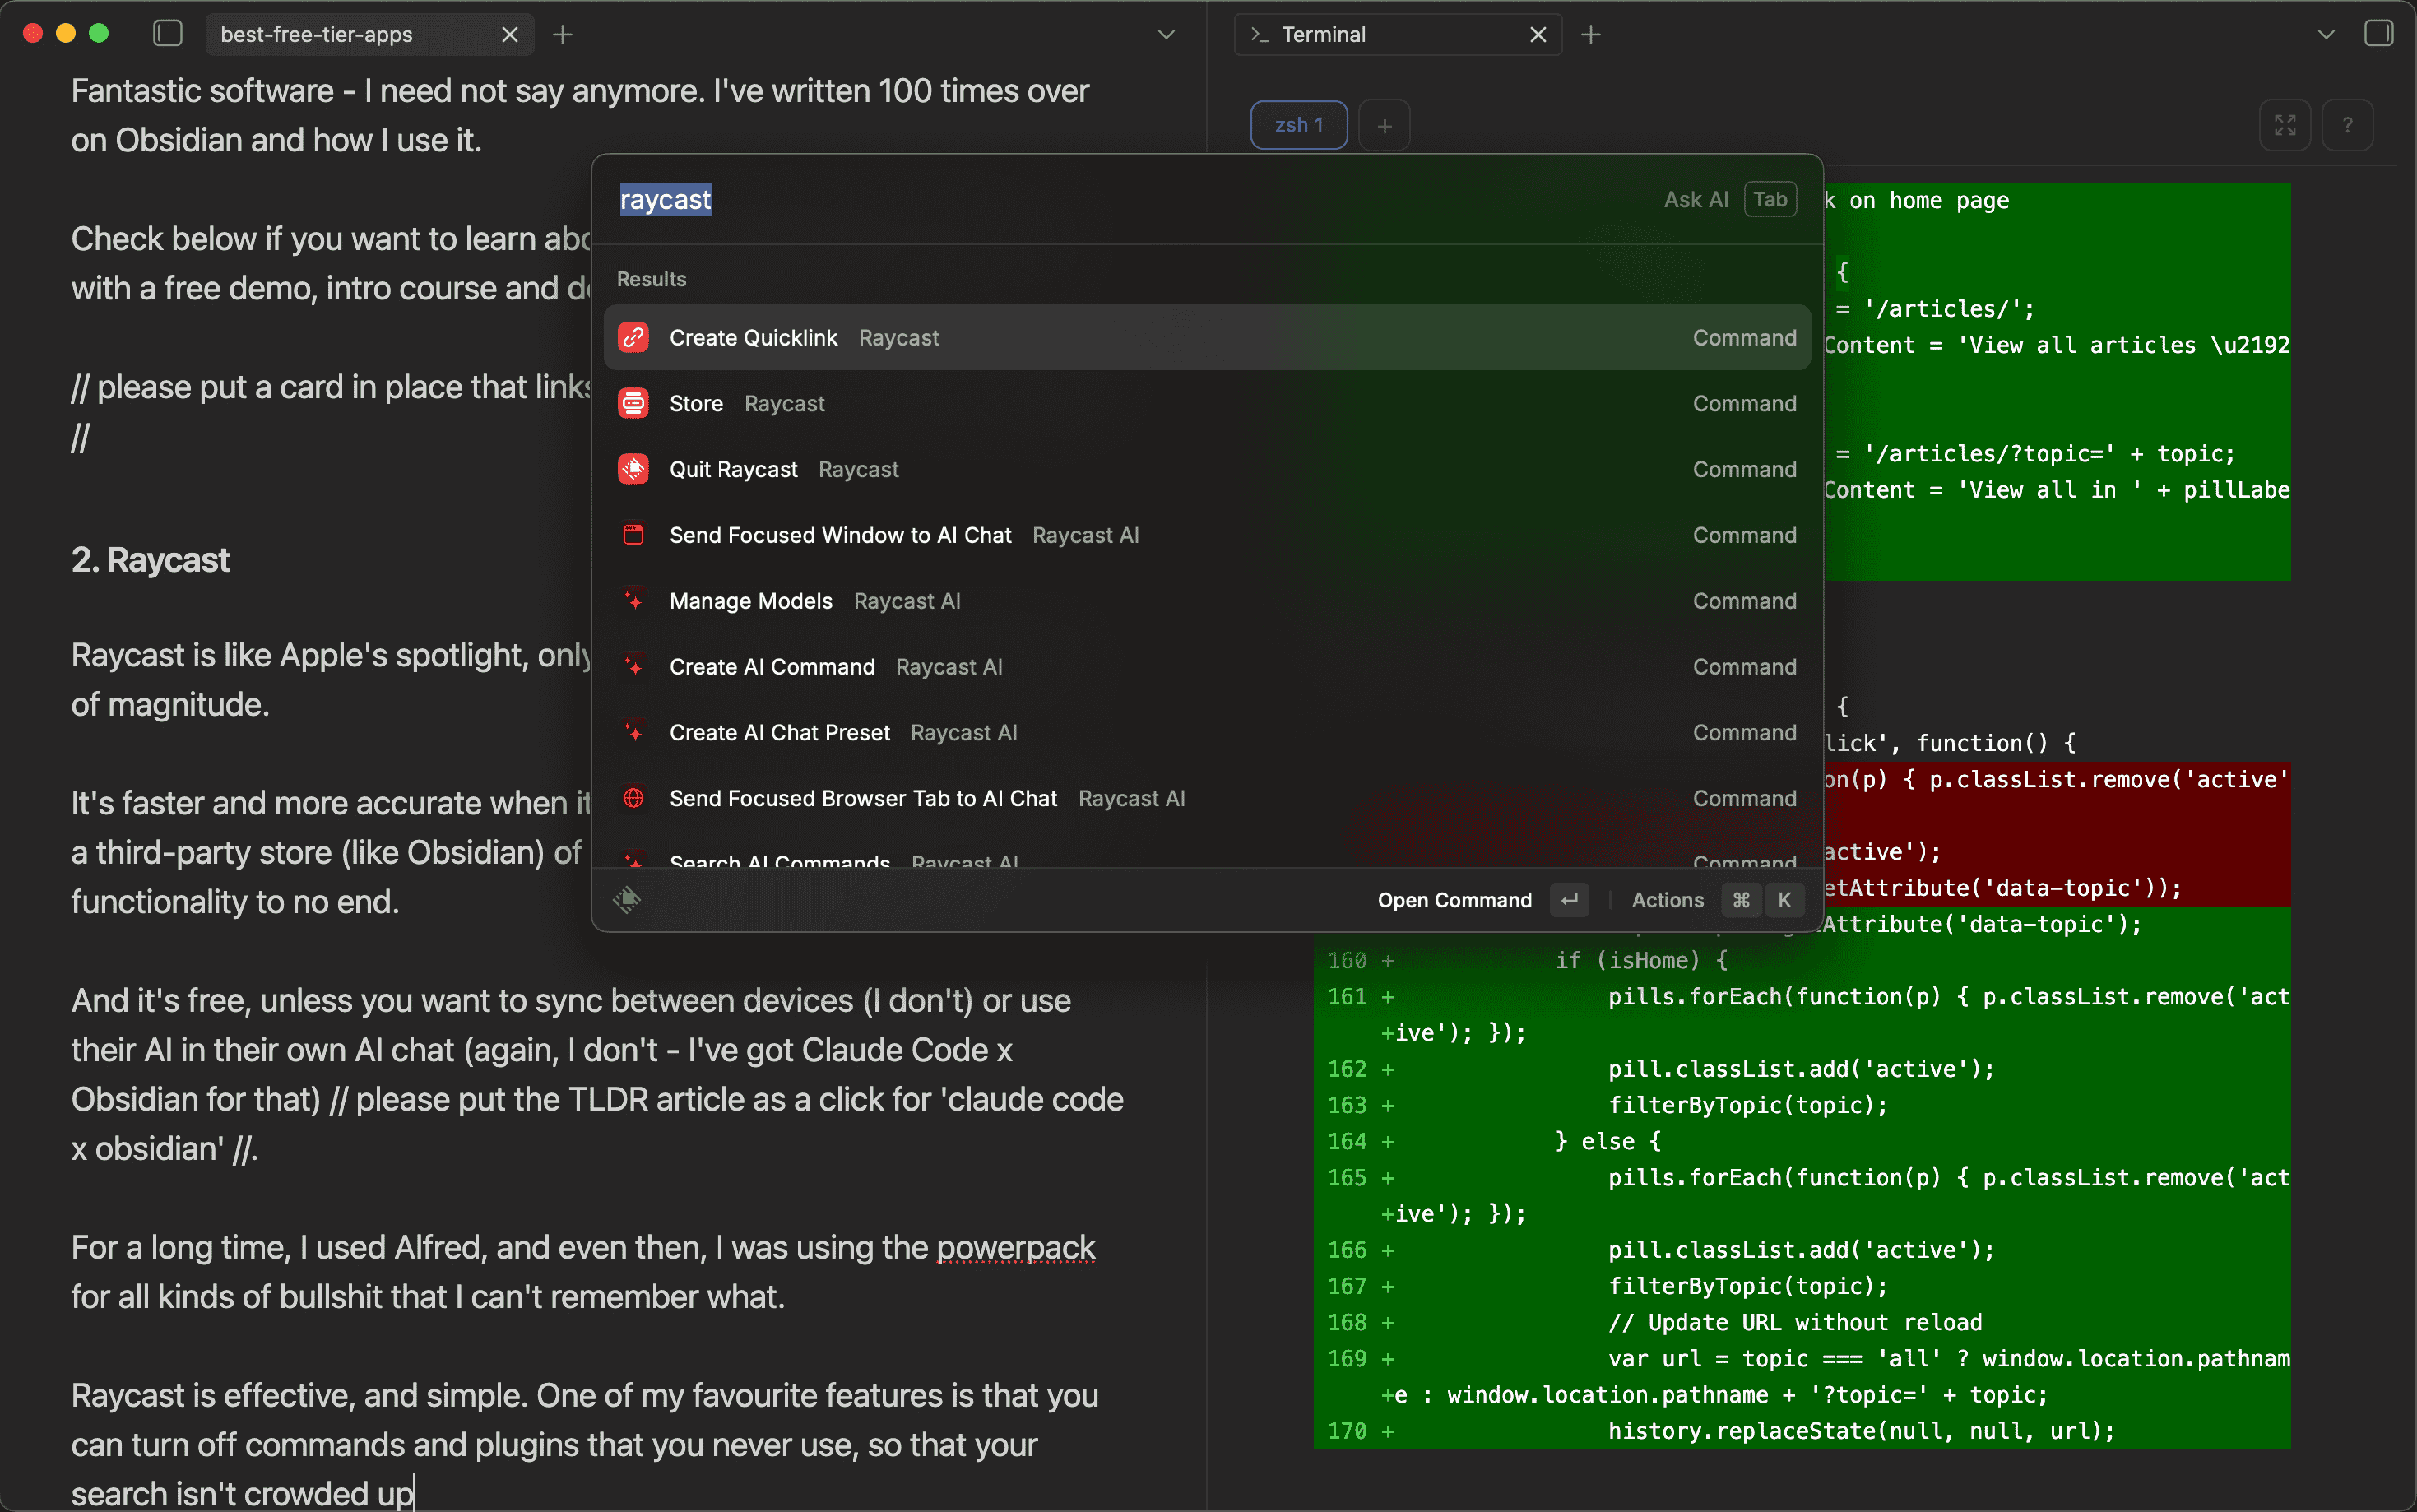This screenshot has width=2417, height=1512.
Task: Switch to the zsh 1 terminal session
Action: (1298, 125)
